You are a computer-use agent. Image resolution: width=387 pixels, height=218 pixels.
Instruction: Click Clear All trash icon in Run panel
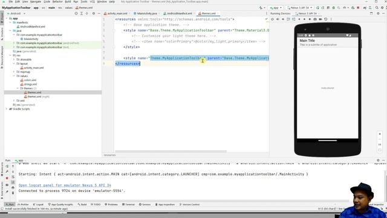[13, 193]
